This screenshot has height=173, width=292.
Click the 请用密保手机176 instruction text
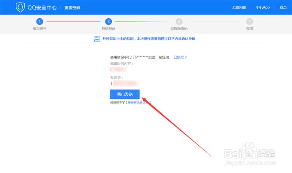click(139, 57)
